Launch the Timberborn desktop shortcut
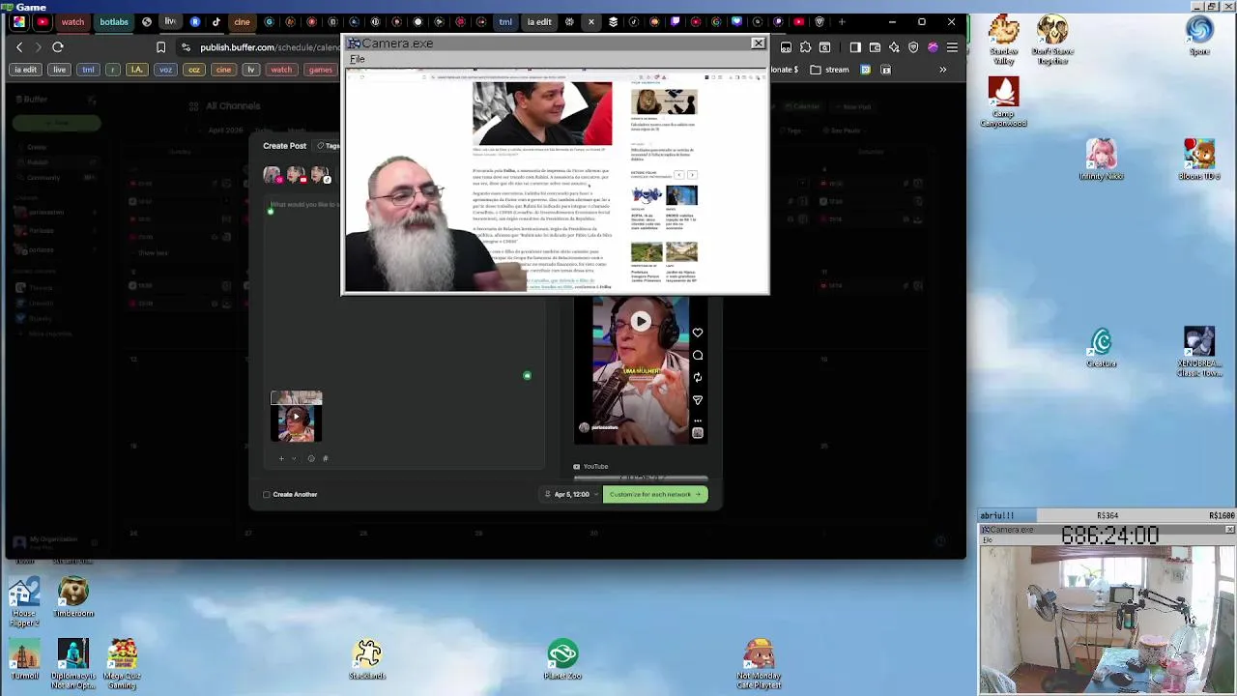Image resolution: width=1237 pixels, height=696 pixels. pyautogui.click(x=73, y=597)
